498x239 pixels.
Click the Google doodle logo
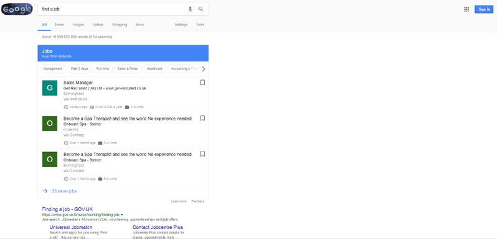click(x=17, y=9)
